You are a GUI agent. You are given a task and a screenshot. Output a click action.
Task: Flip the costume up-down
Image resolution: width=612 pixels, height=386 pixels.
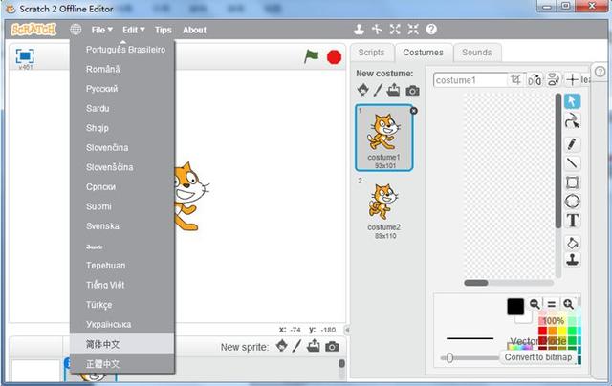(553, 79)
